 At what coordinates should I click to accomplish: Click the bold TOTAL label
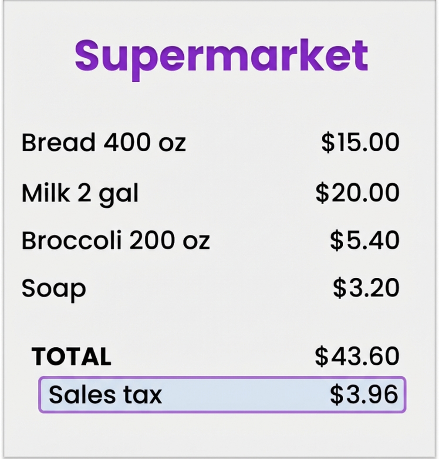[x=71, y=356]
